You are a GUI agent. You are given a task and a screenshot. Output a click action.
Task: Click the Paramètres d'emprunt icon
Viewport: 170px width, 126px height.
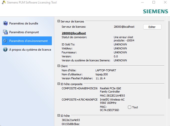tap(5, 32)
